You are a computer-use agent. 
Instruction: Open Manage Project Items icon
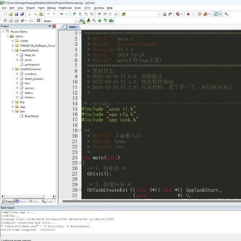coord(88,21)
